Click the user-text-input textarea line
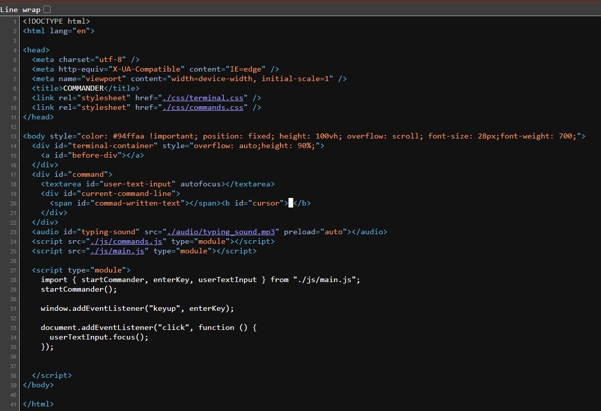Image resolution: width=601 pixels, height=411 pixels. coord(158,184)
